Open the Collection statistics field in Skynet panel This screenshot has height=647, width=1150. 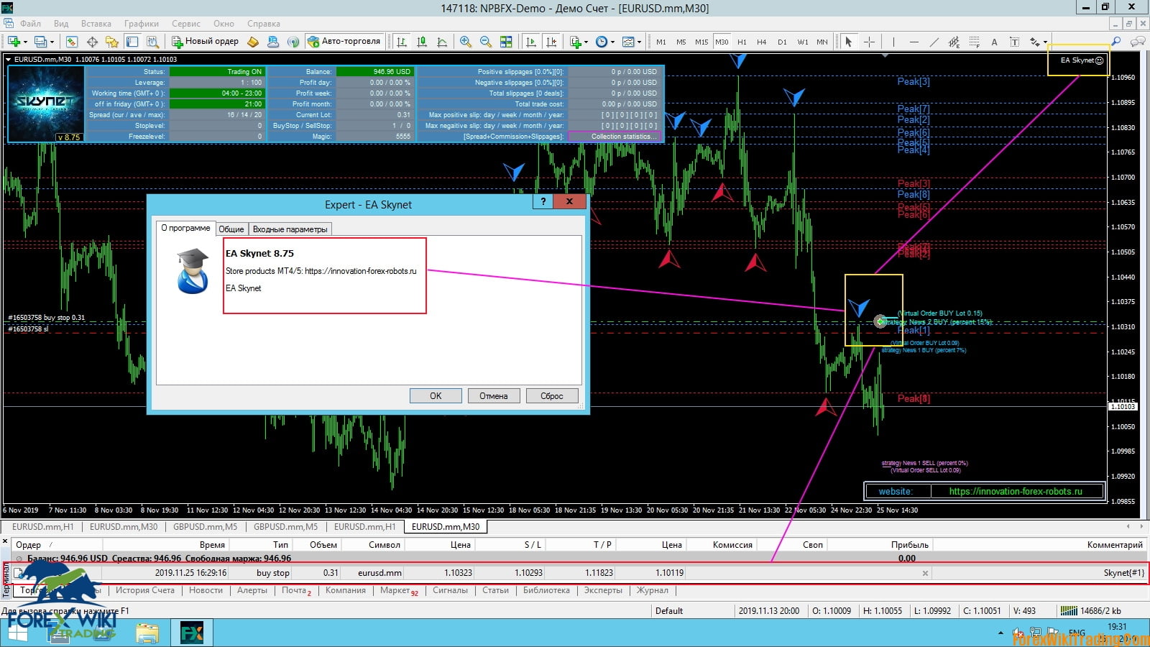point(615,137)
